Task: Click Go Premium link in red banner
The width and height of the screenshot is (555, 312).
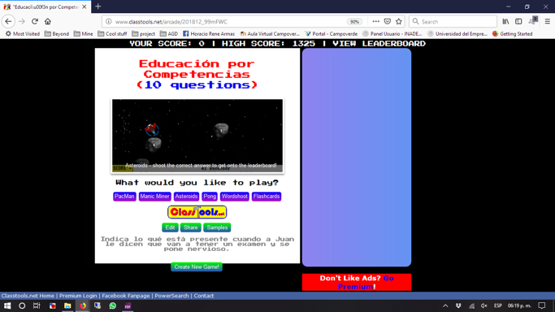Action: pyautogui.click(x=366, y=282)
